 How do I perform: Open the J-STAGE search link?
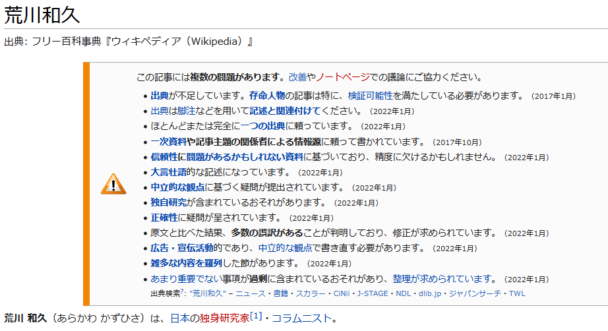coord(373,293)
